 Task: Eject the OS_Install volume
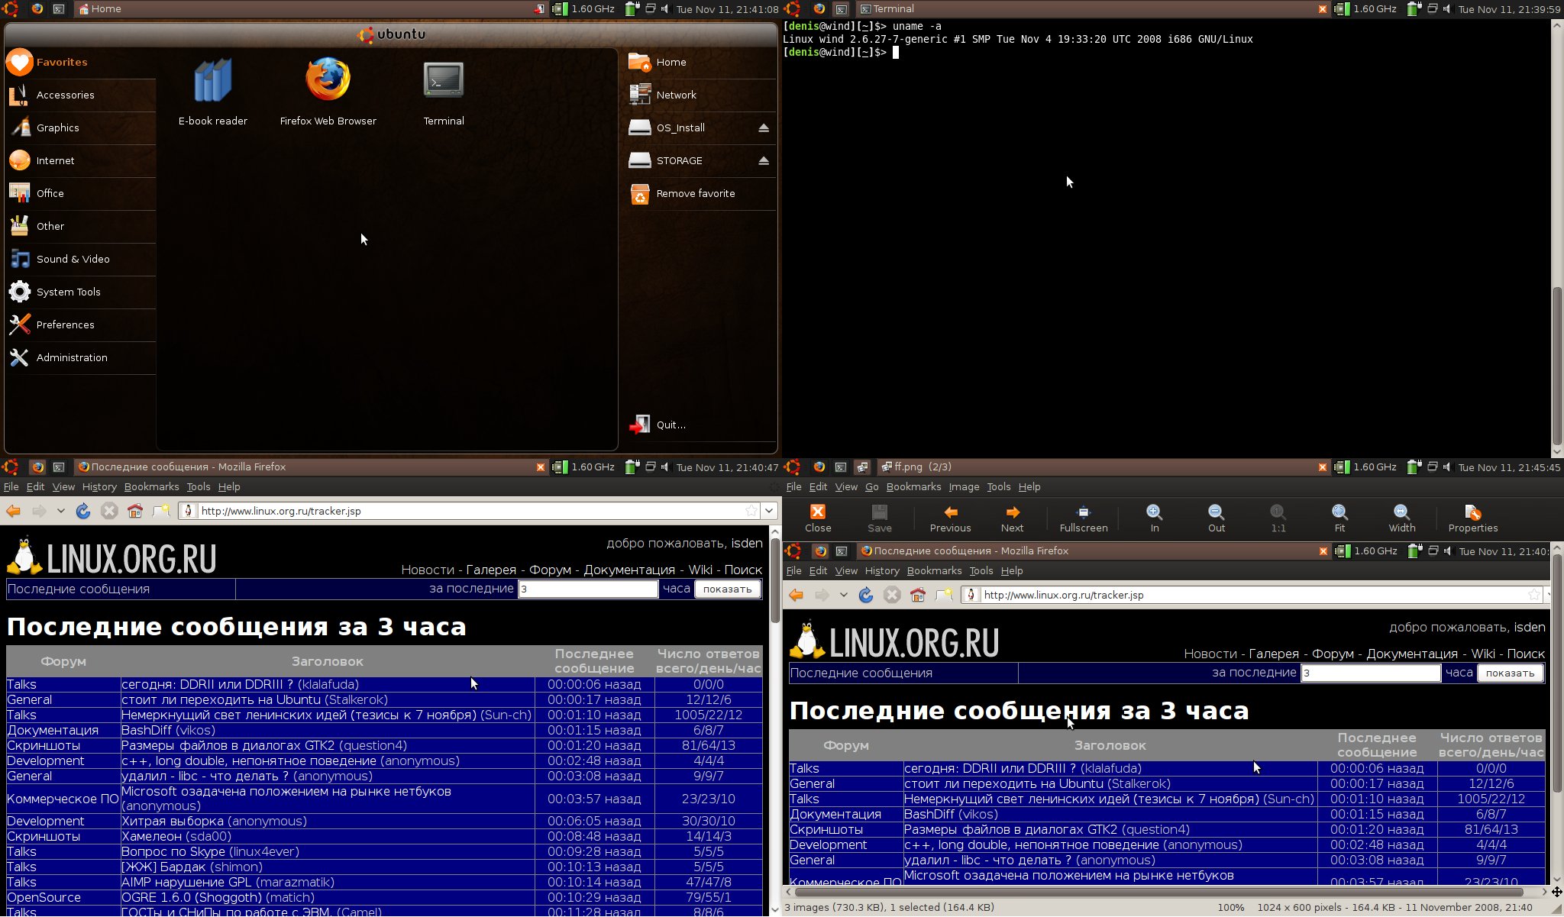[764, 128]
